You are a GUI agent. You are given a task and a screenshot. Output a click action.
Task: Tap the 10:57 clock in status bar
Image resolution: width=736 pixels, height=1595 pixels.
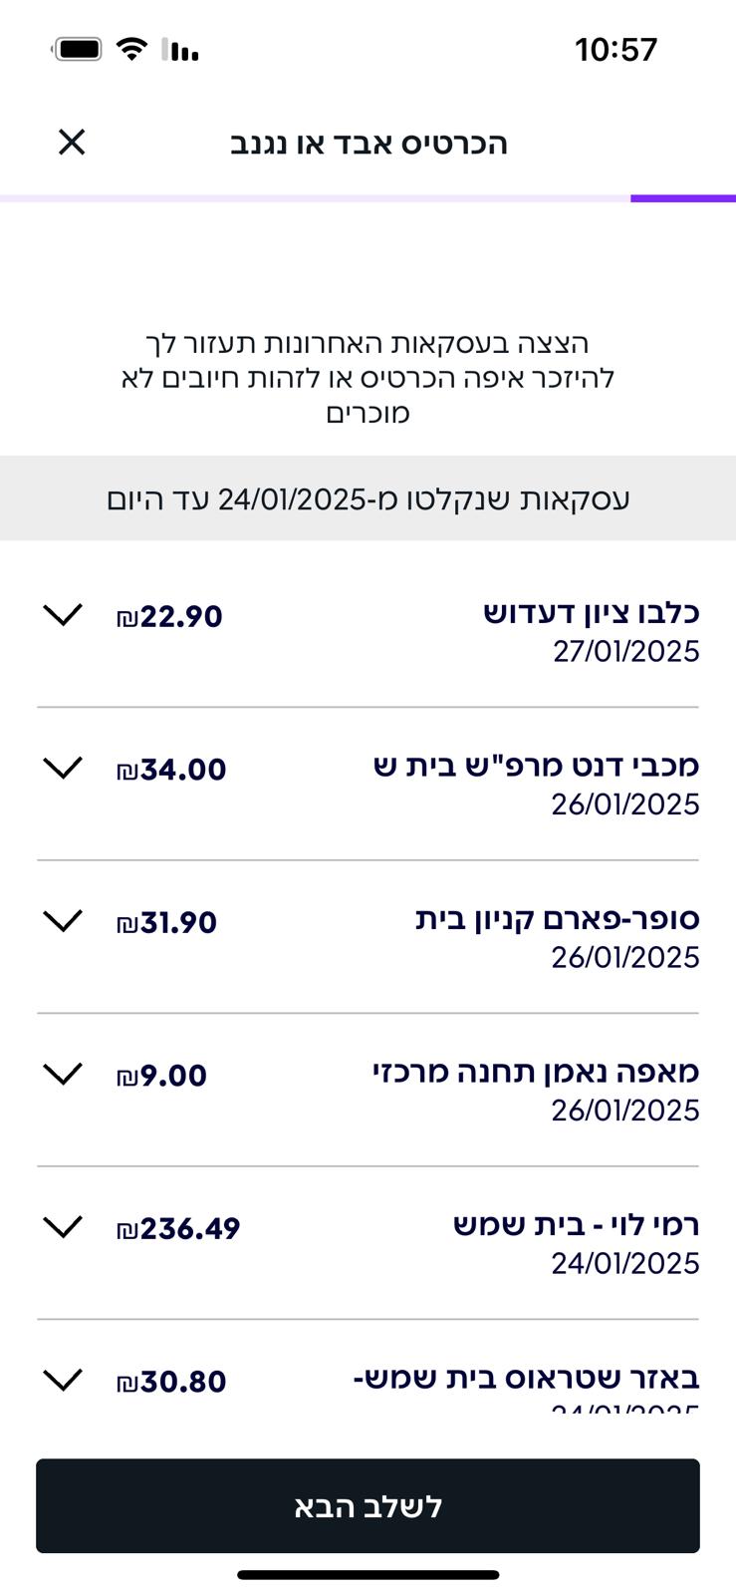[615, 49]
